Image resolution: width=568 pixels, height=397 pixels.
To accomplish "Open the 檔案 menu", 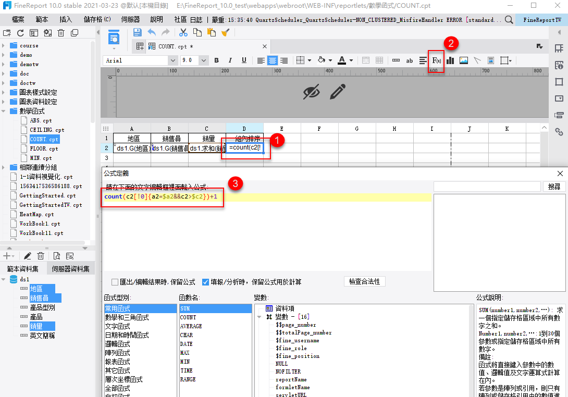I will [x=18, y=19].
